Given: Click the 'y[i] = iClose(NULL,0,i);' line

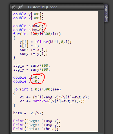Looking at the screenshot, I should pos(46,42).
